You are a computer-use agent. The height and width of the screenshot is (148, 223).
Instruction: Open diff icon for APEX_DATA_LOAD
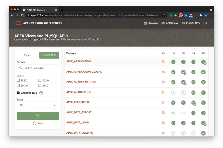point(163,123)
